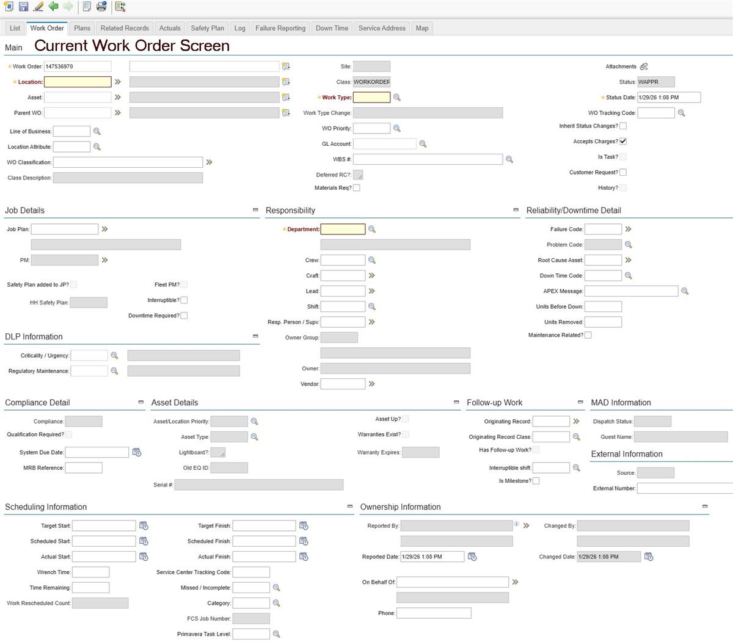
Task: Check the Inherit Status Changes box
Action: [x=622, y=126]
